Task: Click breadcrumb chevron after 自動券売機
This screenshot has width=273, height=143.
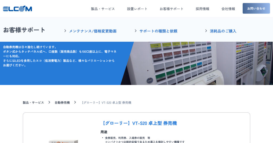Action: pos(75,102)
